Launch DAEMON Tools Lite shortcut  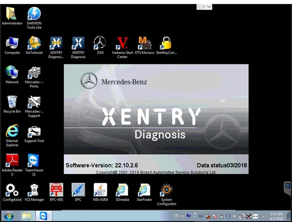(x=34, y=18)
